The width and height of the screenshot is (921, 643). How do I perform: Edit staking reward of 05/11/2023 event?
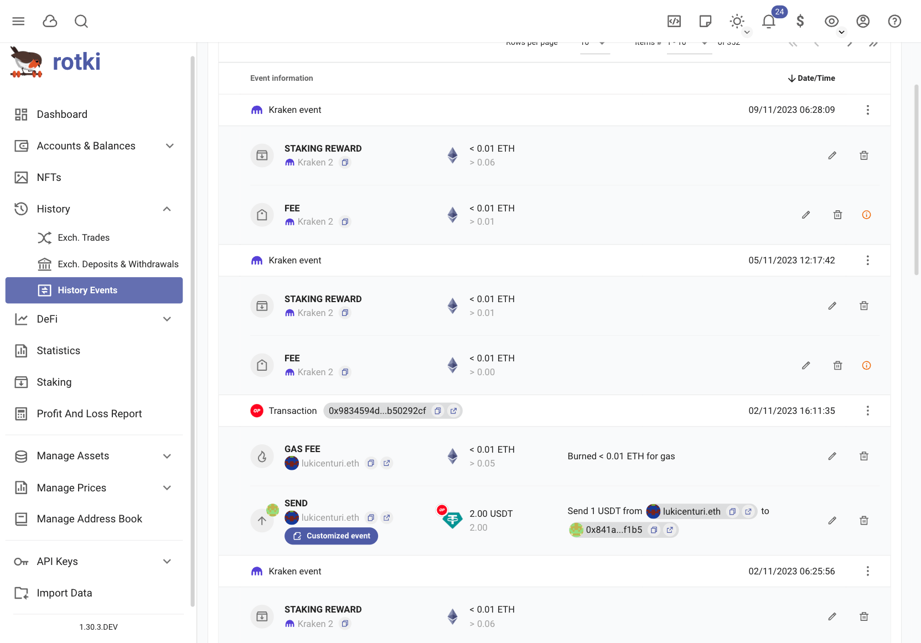point(832,306)
